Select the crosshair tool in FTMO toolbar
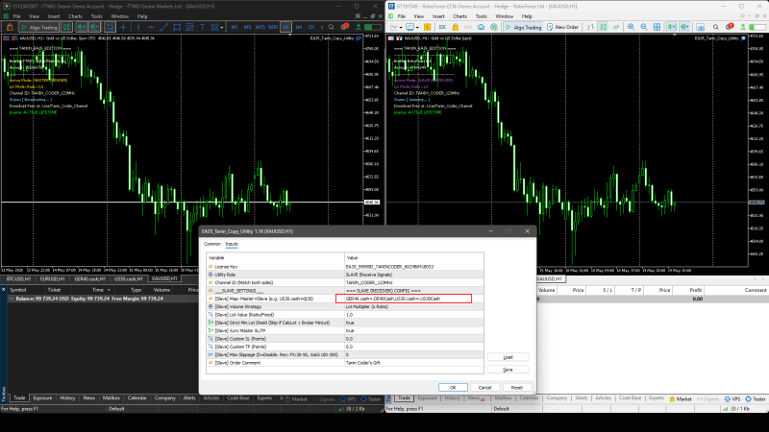The image size is (769, 432). pos(123,27)
